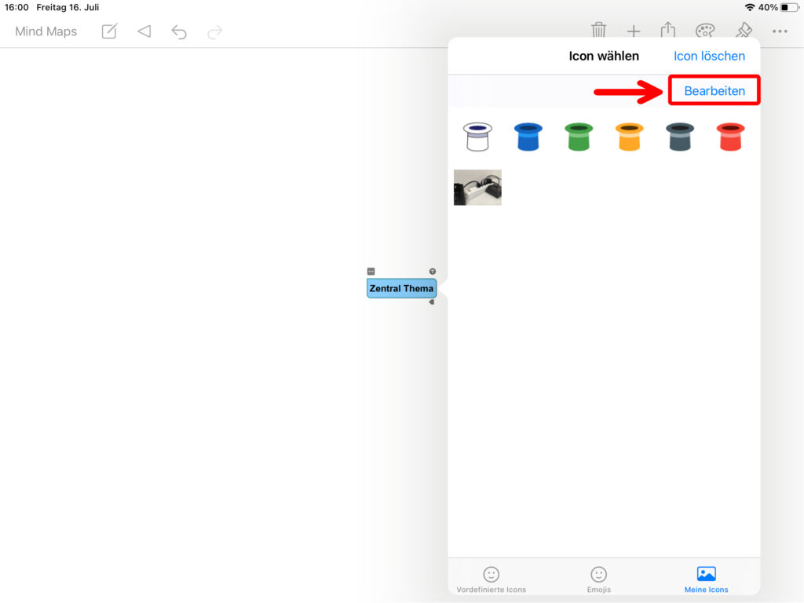Tap the Bearbeiten link
804x603 pixels.
[x=714, y=91]
